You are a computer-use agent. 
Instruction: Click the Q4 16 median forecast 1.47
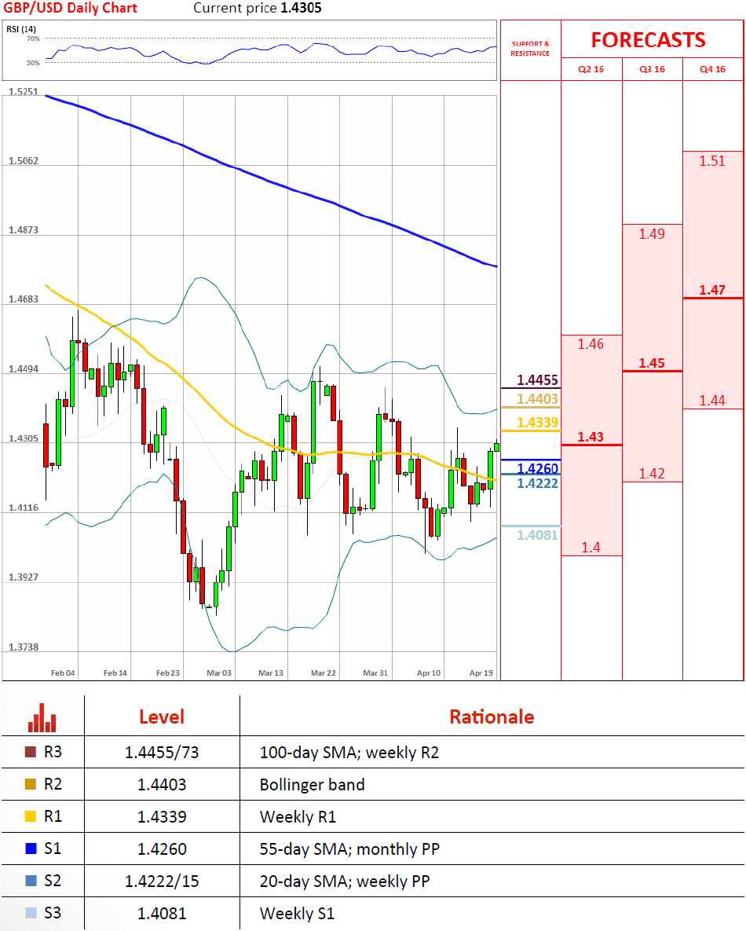click(712, 290)
